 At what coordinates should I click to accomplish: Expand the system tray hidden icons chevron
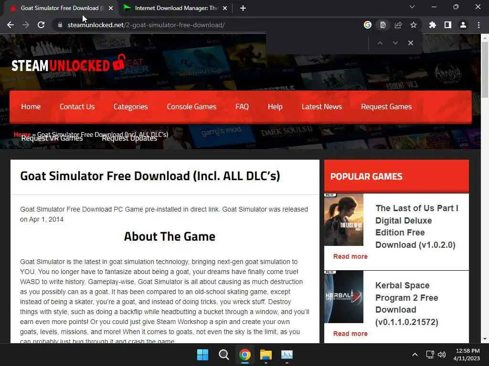(415, 355)
